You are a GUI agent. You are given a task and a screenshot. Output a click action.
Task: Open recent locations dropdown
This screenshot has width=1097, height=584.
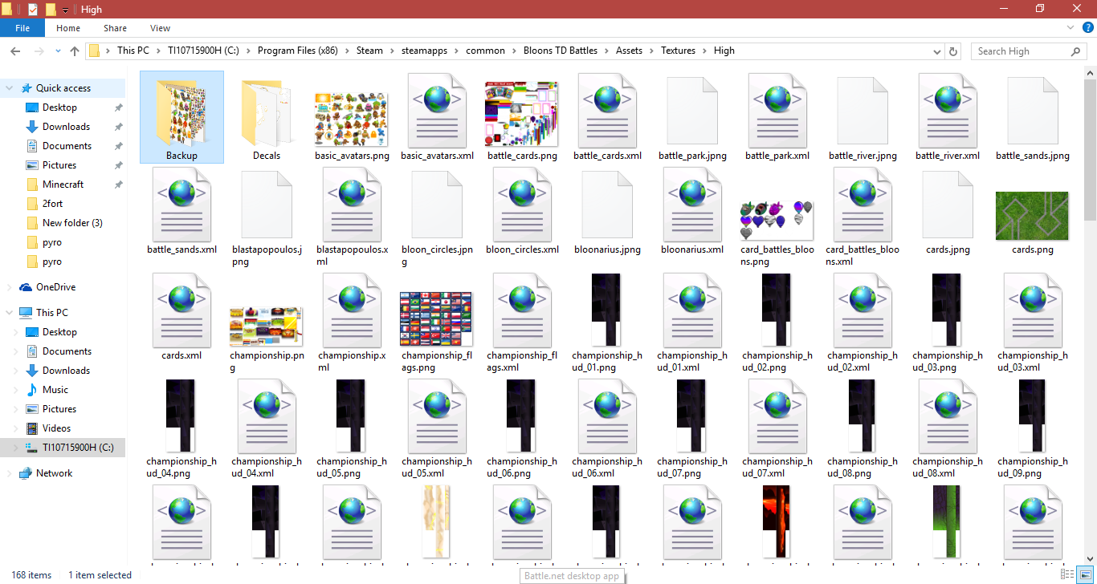57,51
